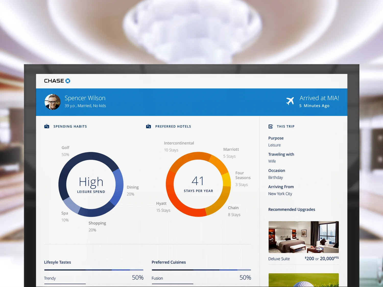
Task: Select the golf ball upgrade thumbnail
Action: pyautogui.click(x=304, y=280)
